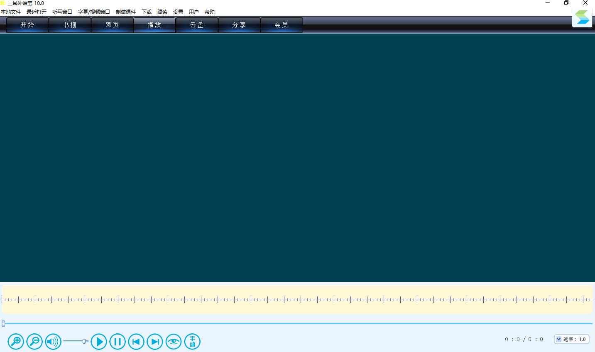Open the 下载 menu
Screen dimensions: 595x352
tap(147, 12)
